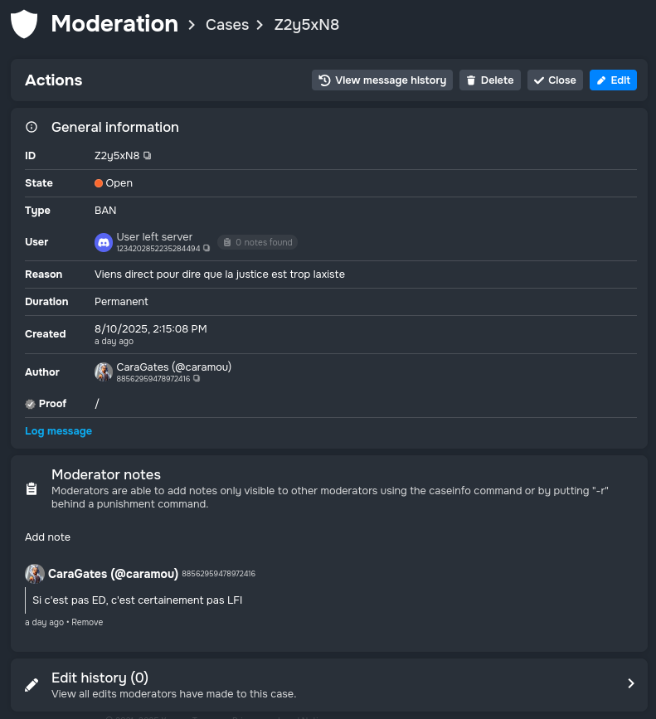Click the verified badge next to Proof
This screenshot has width=656, height=719.
[30, 404]
